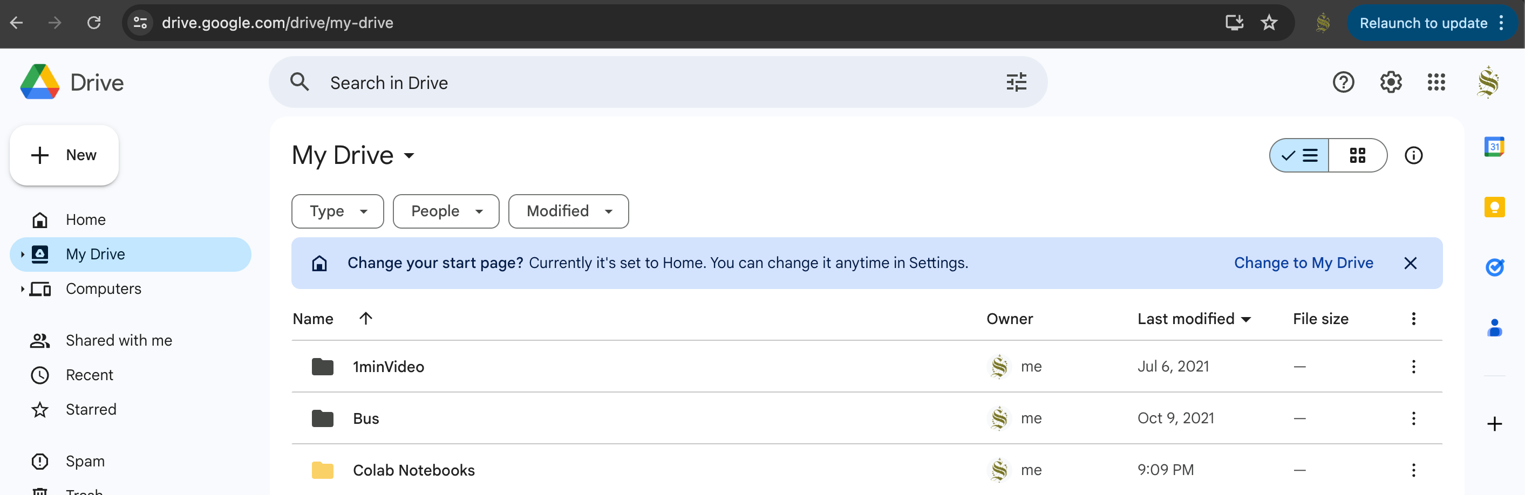The height and width of the screenshot is (495, 1525).
Task: Open the Google apps grid
Action: coord(1436,82)
